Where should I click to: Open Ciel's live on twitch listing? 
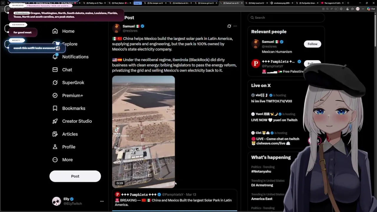(x=275, y=138)
